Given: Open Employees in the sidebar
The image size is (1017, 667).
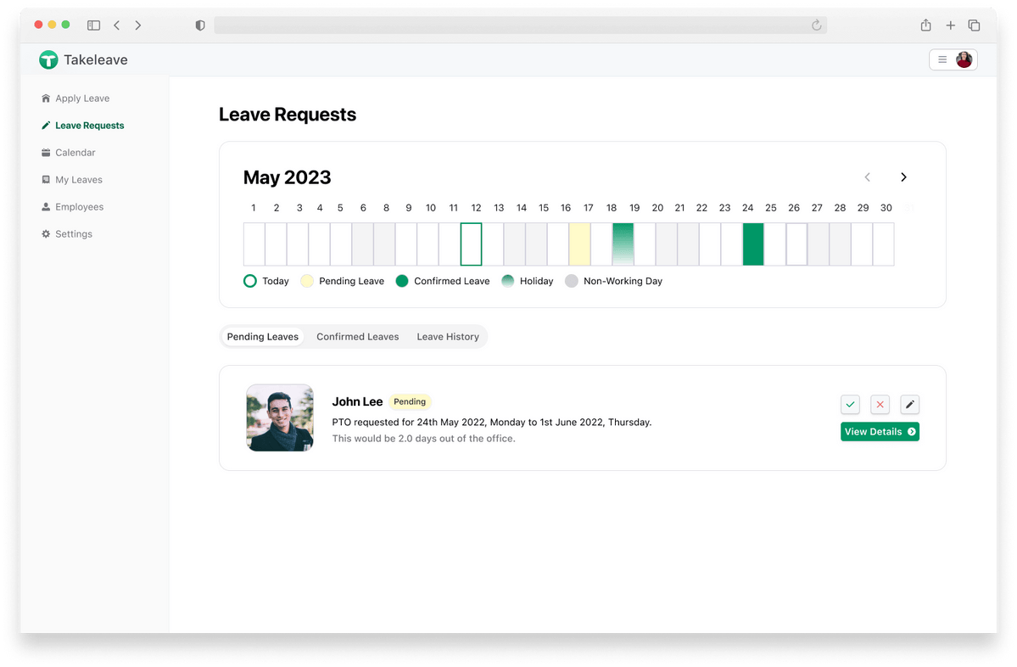Looking at the screenshot, I should [x=79, y=207].
